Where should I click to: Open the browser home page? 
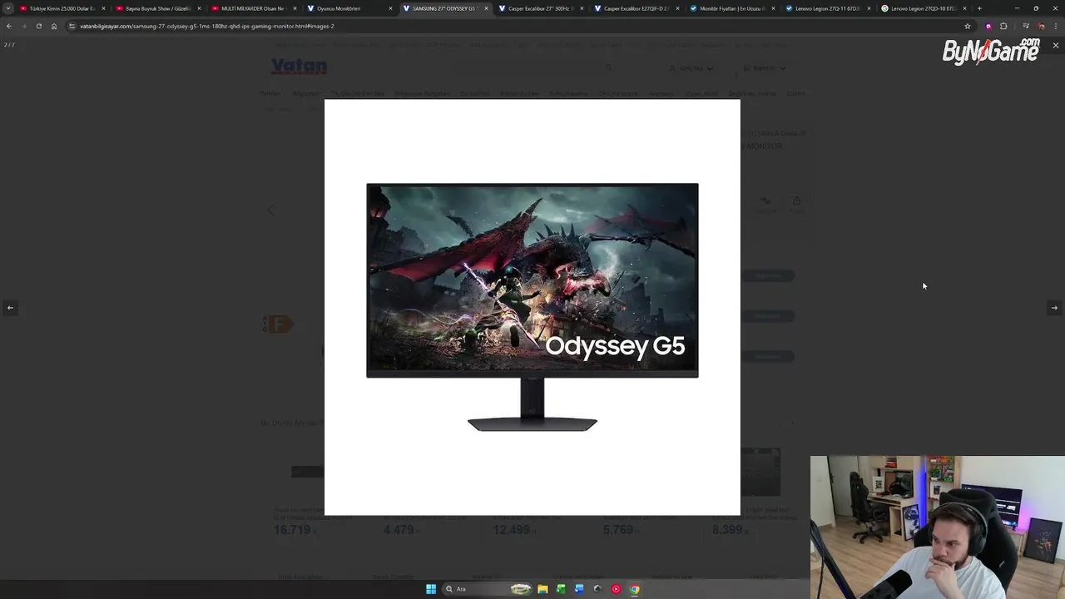click(53, 26)
